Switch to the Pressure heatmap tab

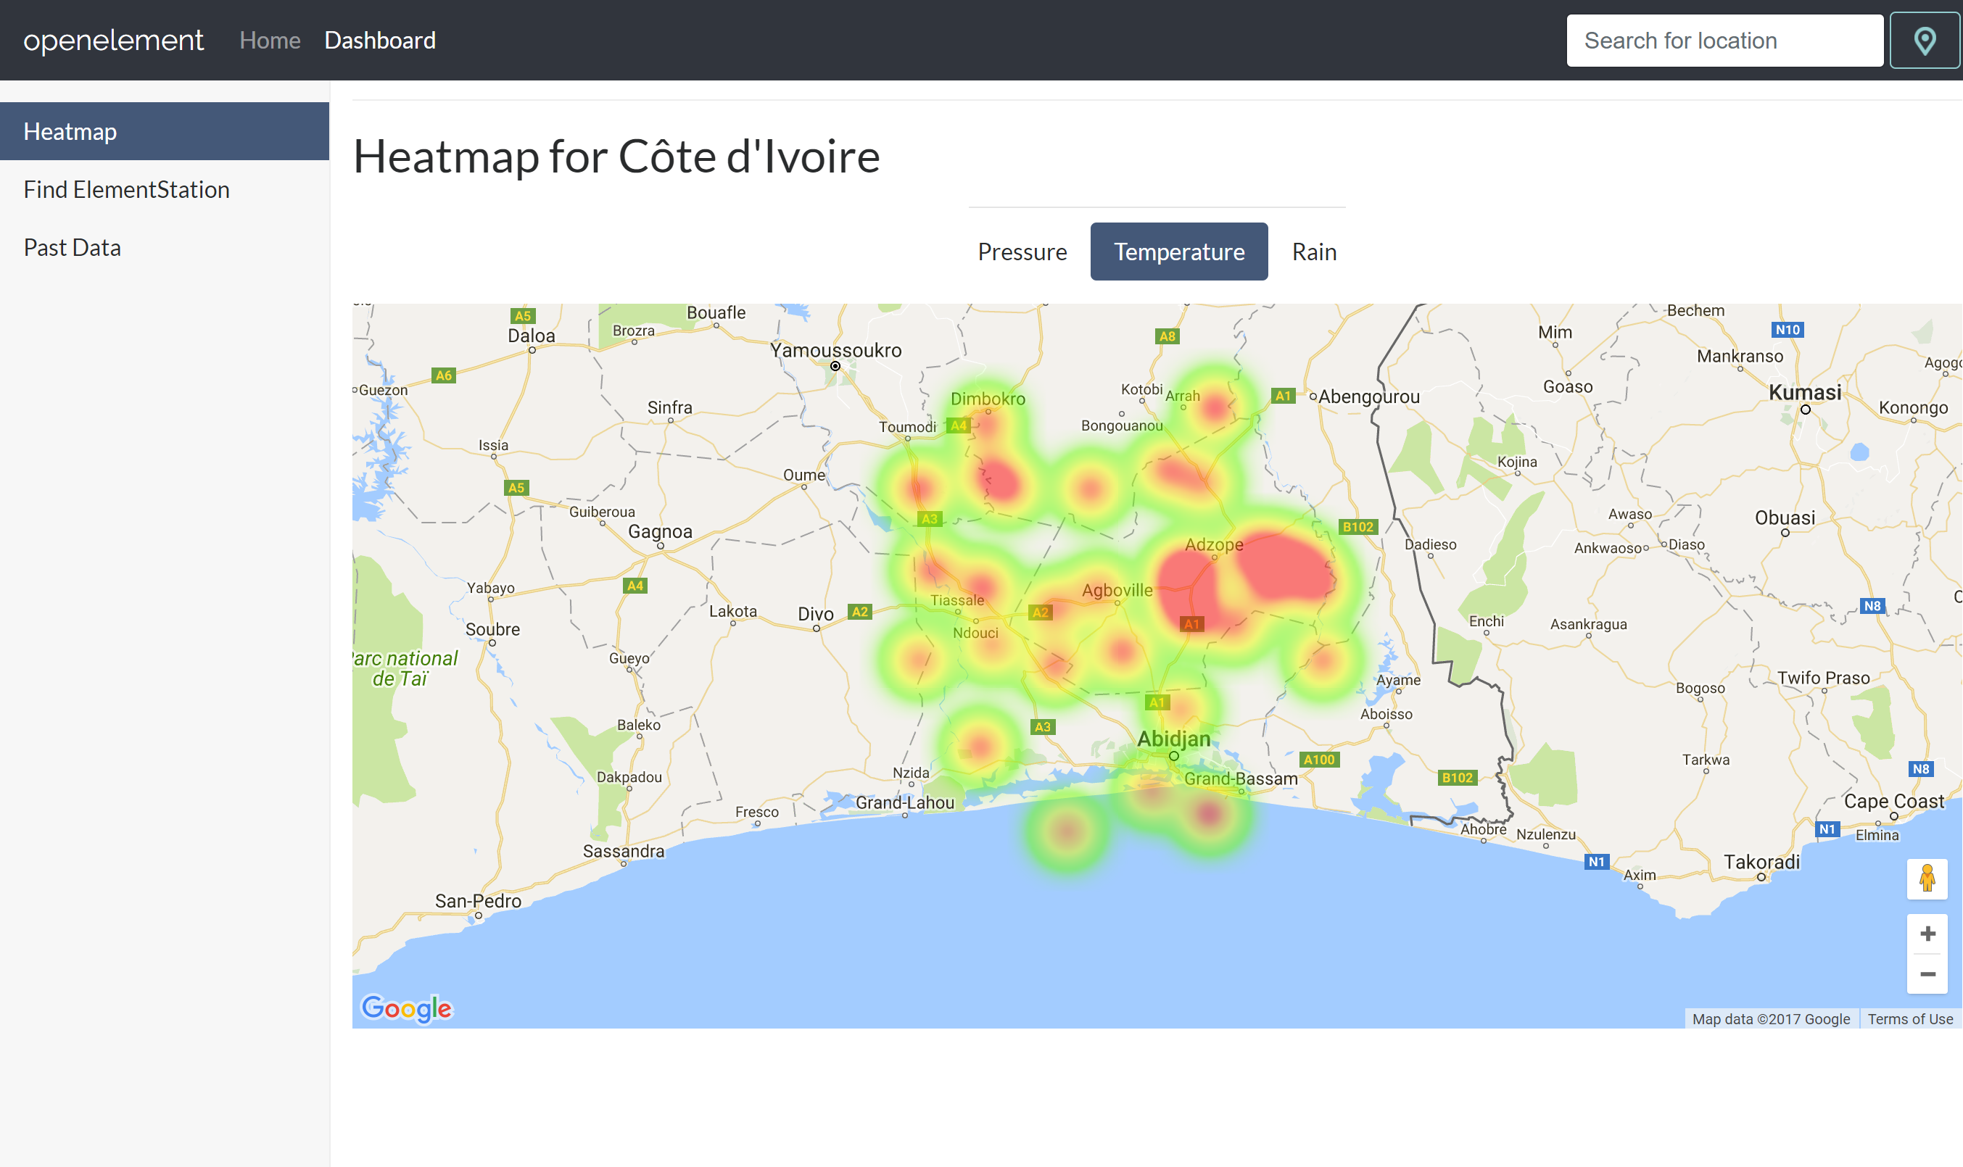(x=1022, y=252)
